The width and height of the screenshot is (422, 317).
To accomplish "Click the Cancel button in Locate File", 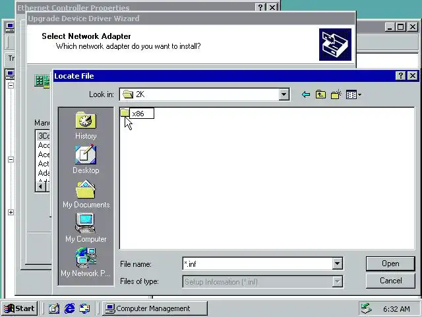I will [x=390, y=281].
